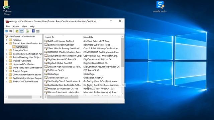Click certificate icon next to GlobalSign Root CA

click(46, 78)
